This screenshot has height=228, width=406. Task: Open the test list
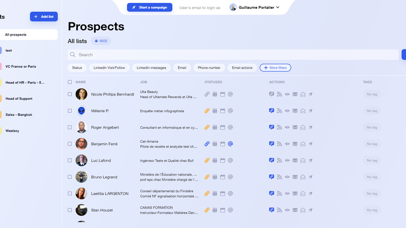click(x=9, y=50)
